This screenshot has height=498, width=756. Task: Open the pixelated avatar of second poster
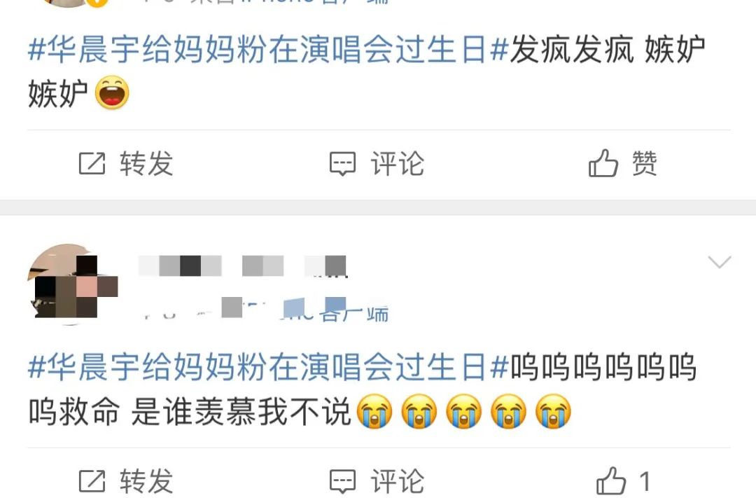(x=72, y=284)
